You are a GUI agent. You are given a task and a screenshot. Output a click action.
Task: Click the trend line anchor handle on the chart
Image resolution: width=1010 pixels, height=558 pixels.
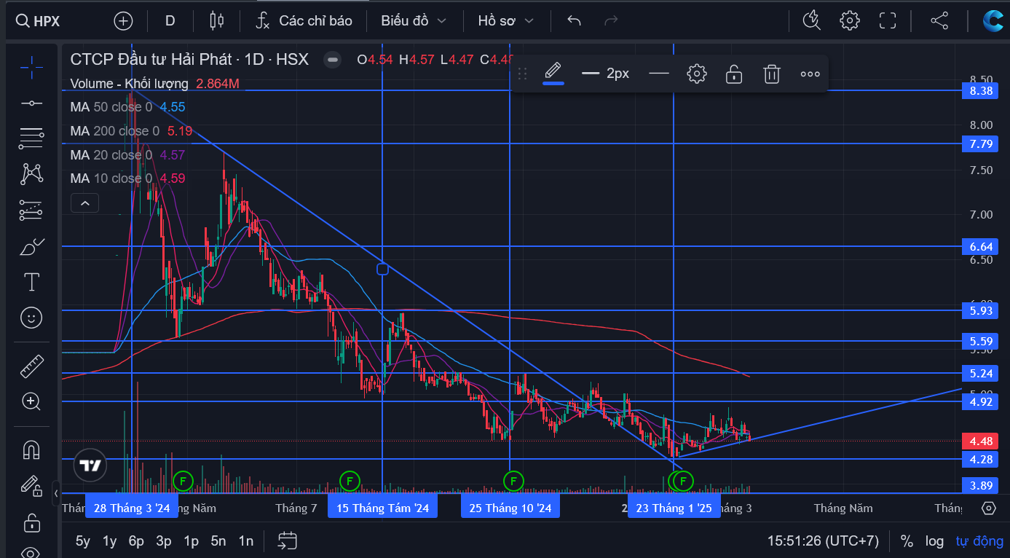(382, 270)
